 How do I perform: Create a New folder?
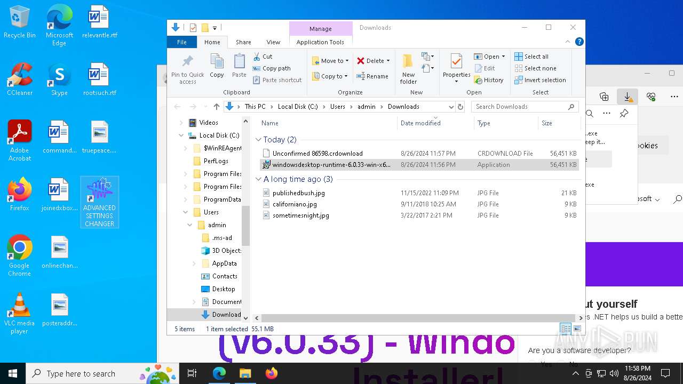tap(408, 68)
